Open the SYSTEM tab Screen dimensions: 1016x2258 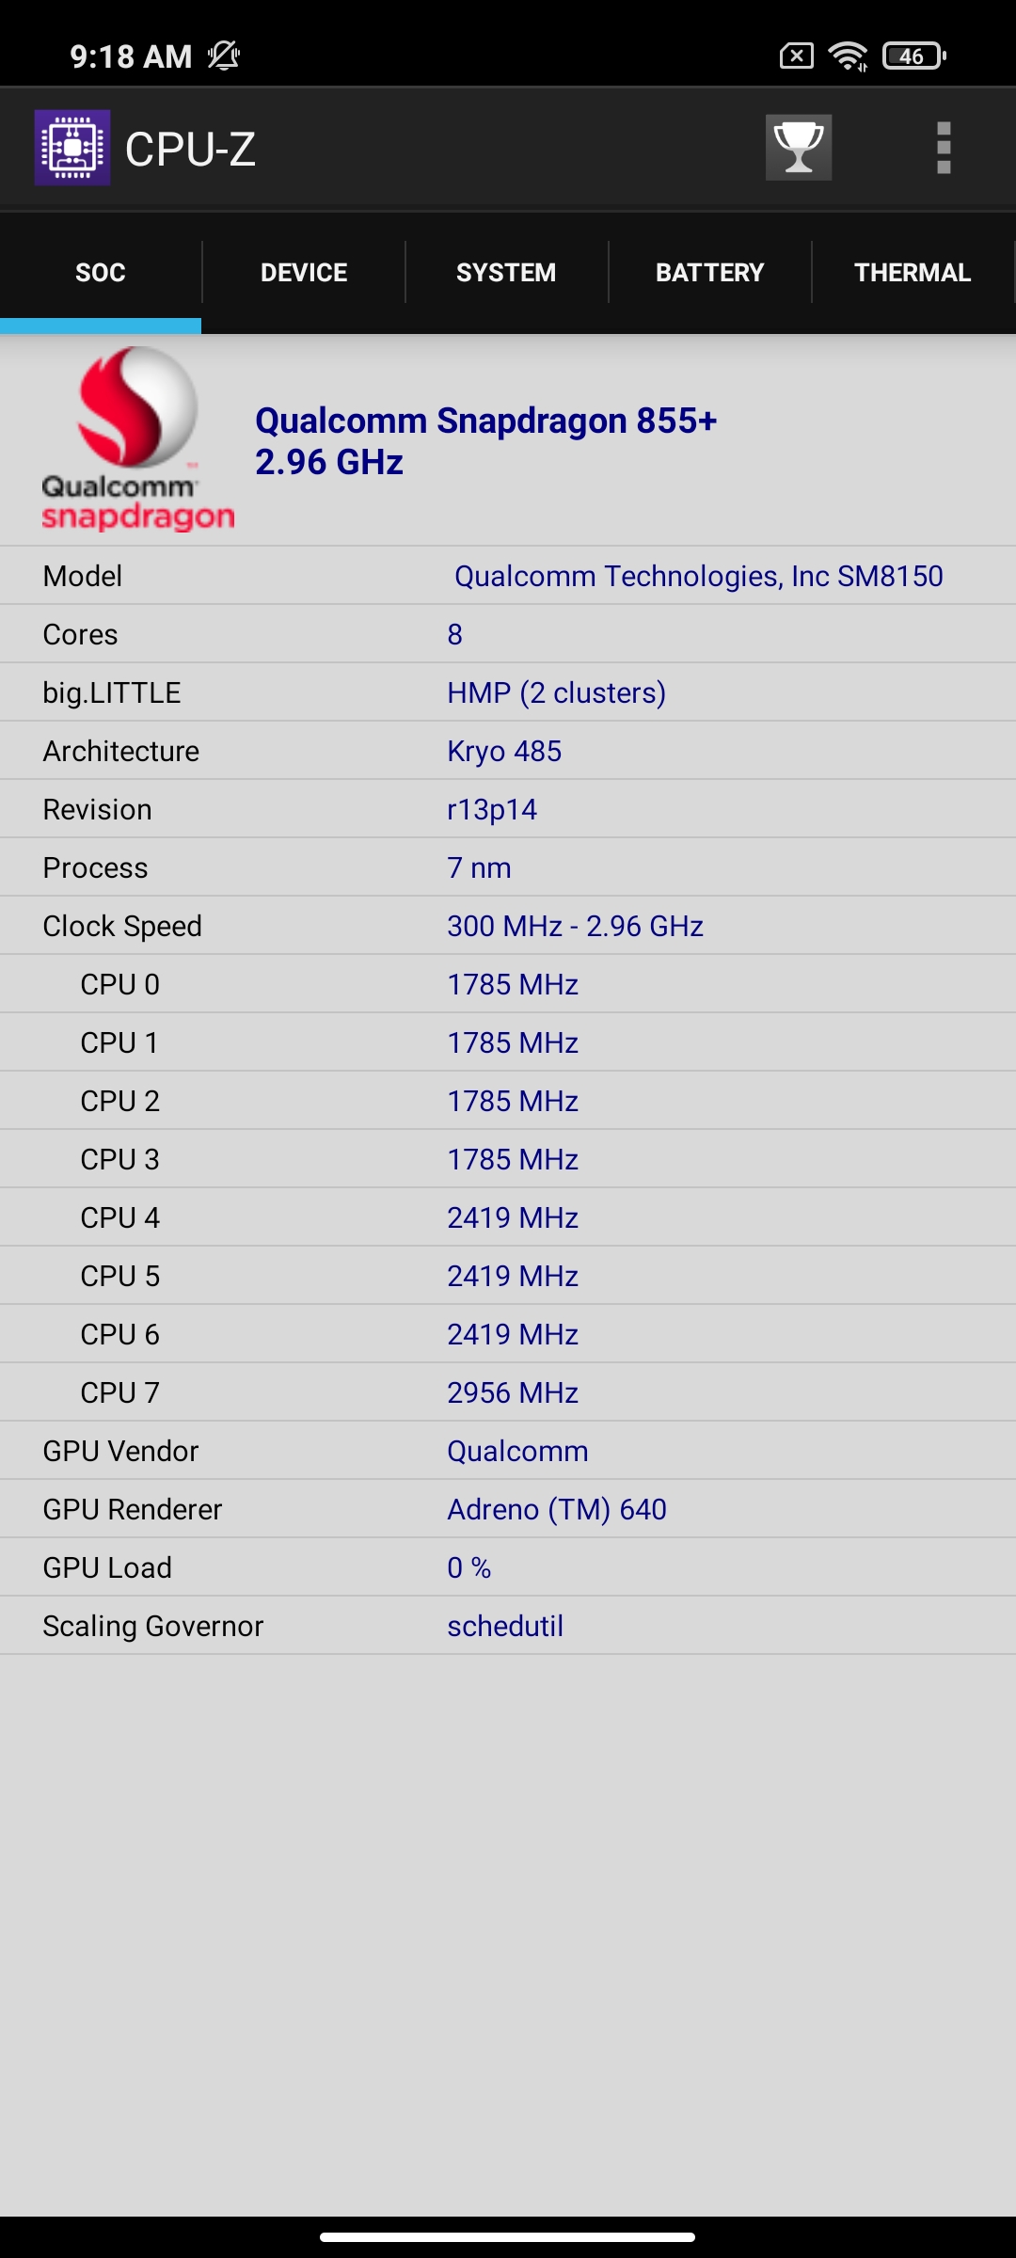click(506, 273)
